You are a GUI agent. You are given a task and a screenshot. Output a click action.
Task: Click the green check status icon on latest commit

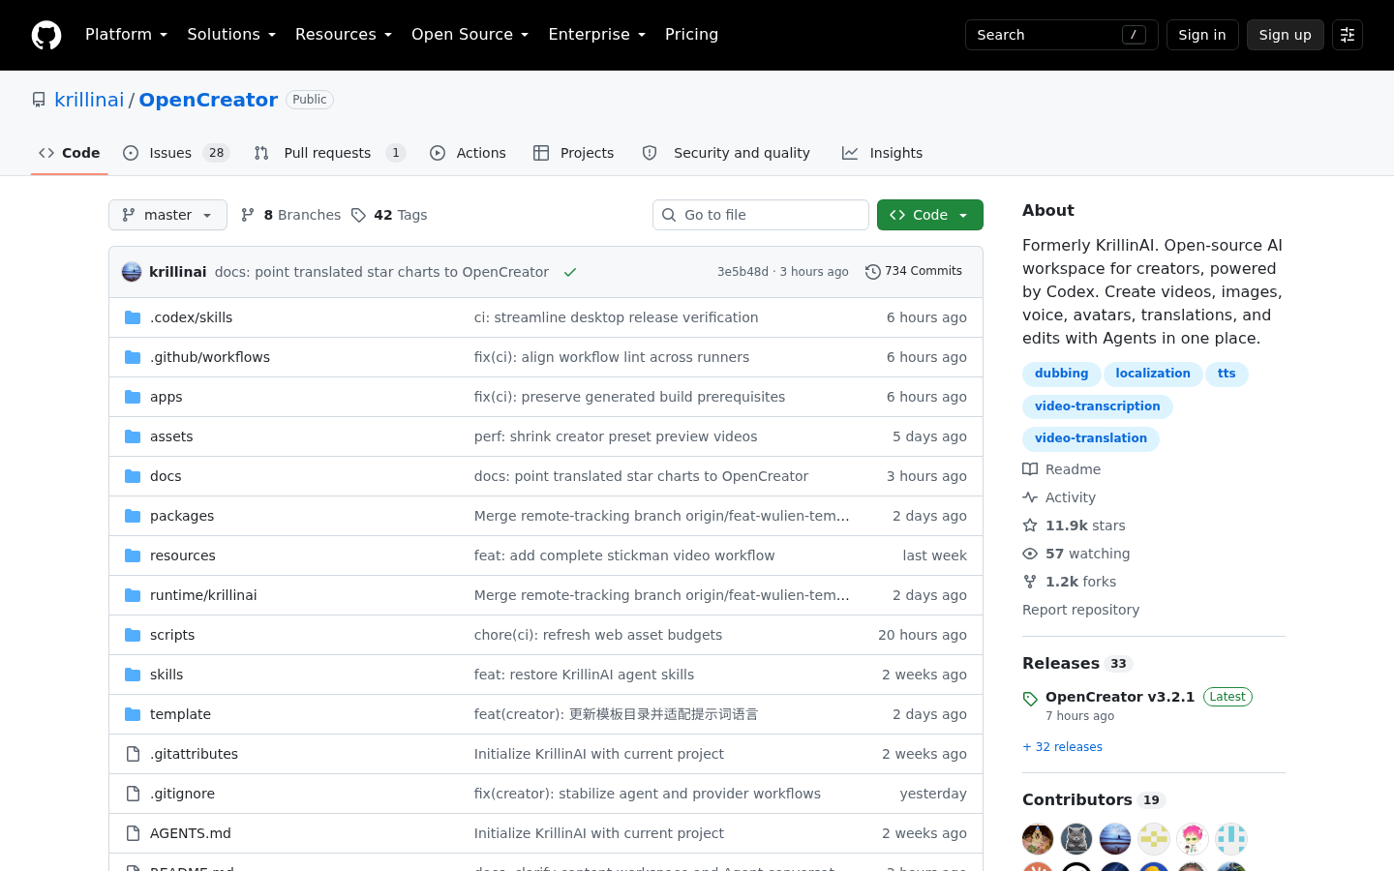click(x=570, y=272)
